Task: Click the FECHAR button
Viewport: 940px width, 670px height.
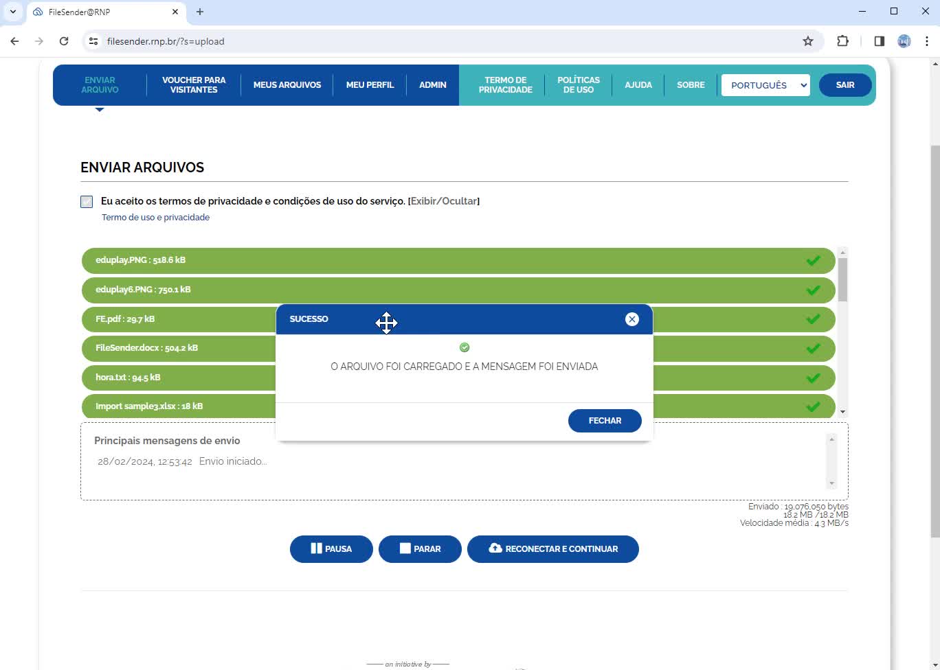Action: tap(605, 421)
